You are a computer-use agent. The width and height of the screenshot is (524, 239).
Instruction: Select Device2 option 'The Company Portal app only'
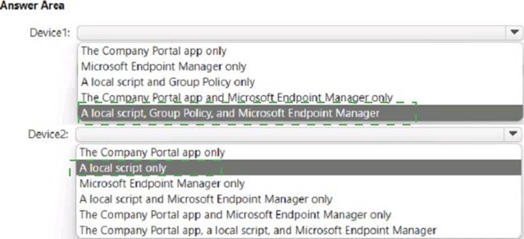tap(152, 152)
